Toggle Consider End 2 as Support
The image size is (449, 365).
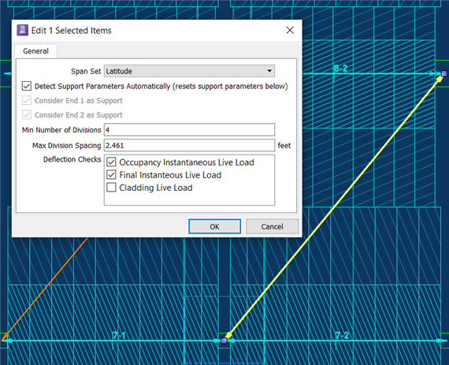click(27, 115)
